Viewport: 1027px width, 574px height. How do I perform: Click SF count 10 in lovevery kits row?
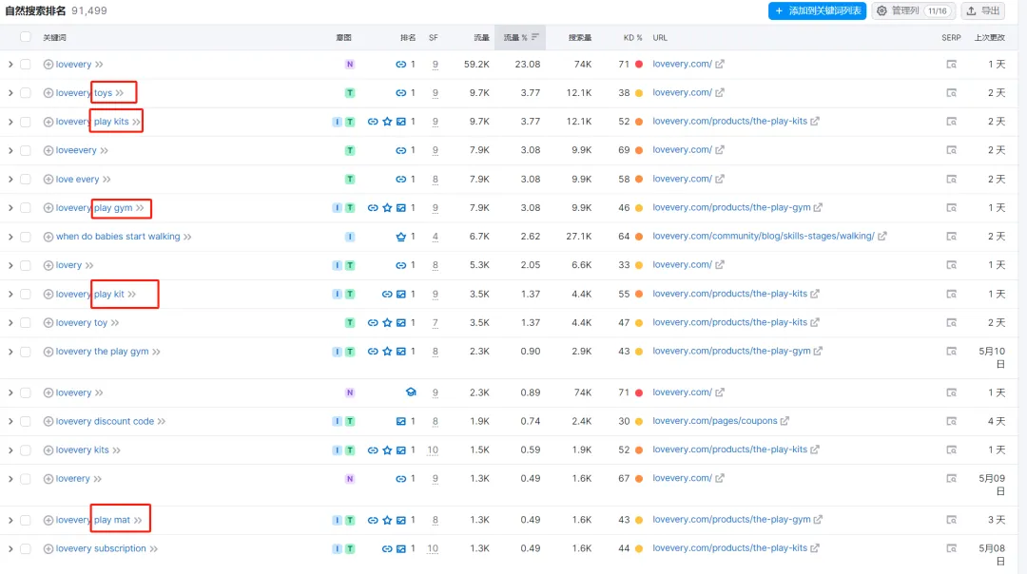pos(433,450)
